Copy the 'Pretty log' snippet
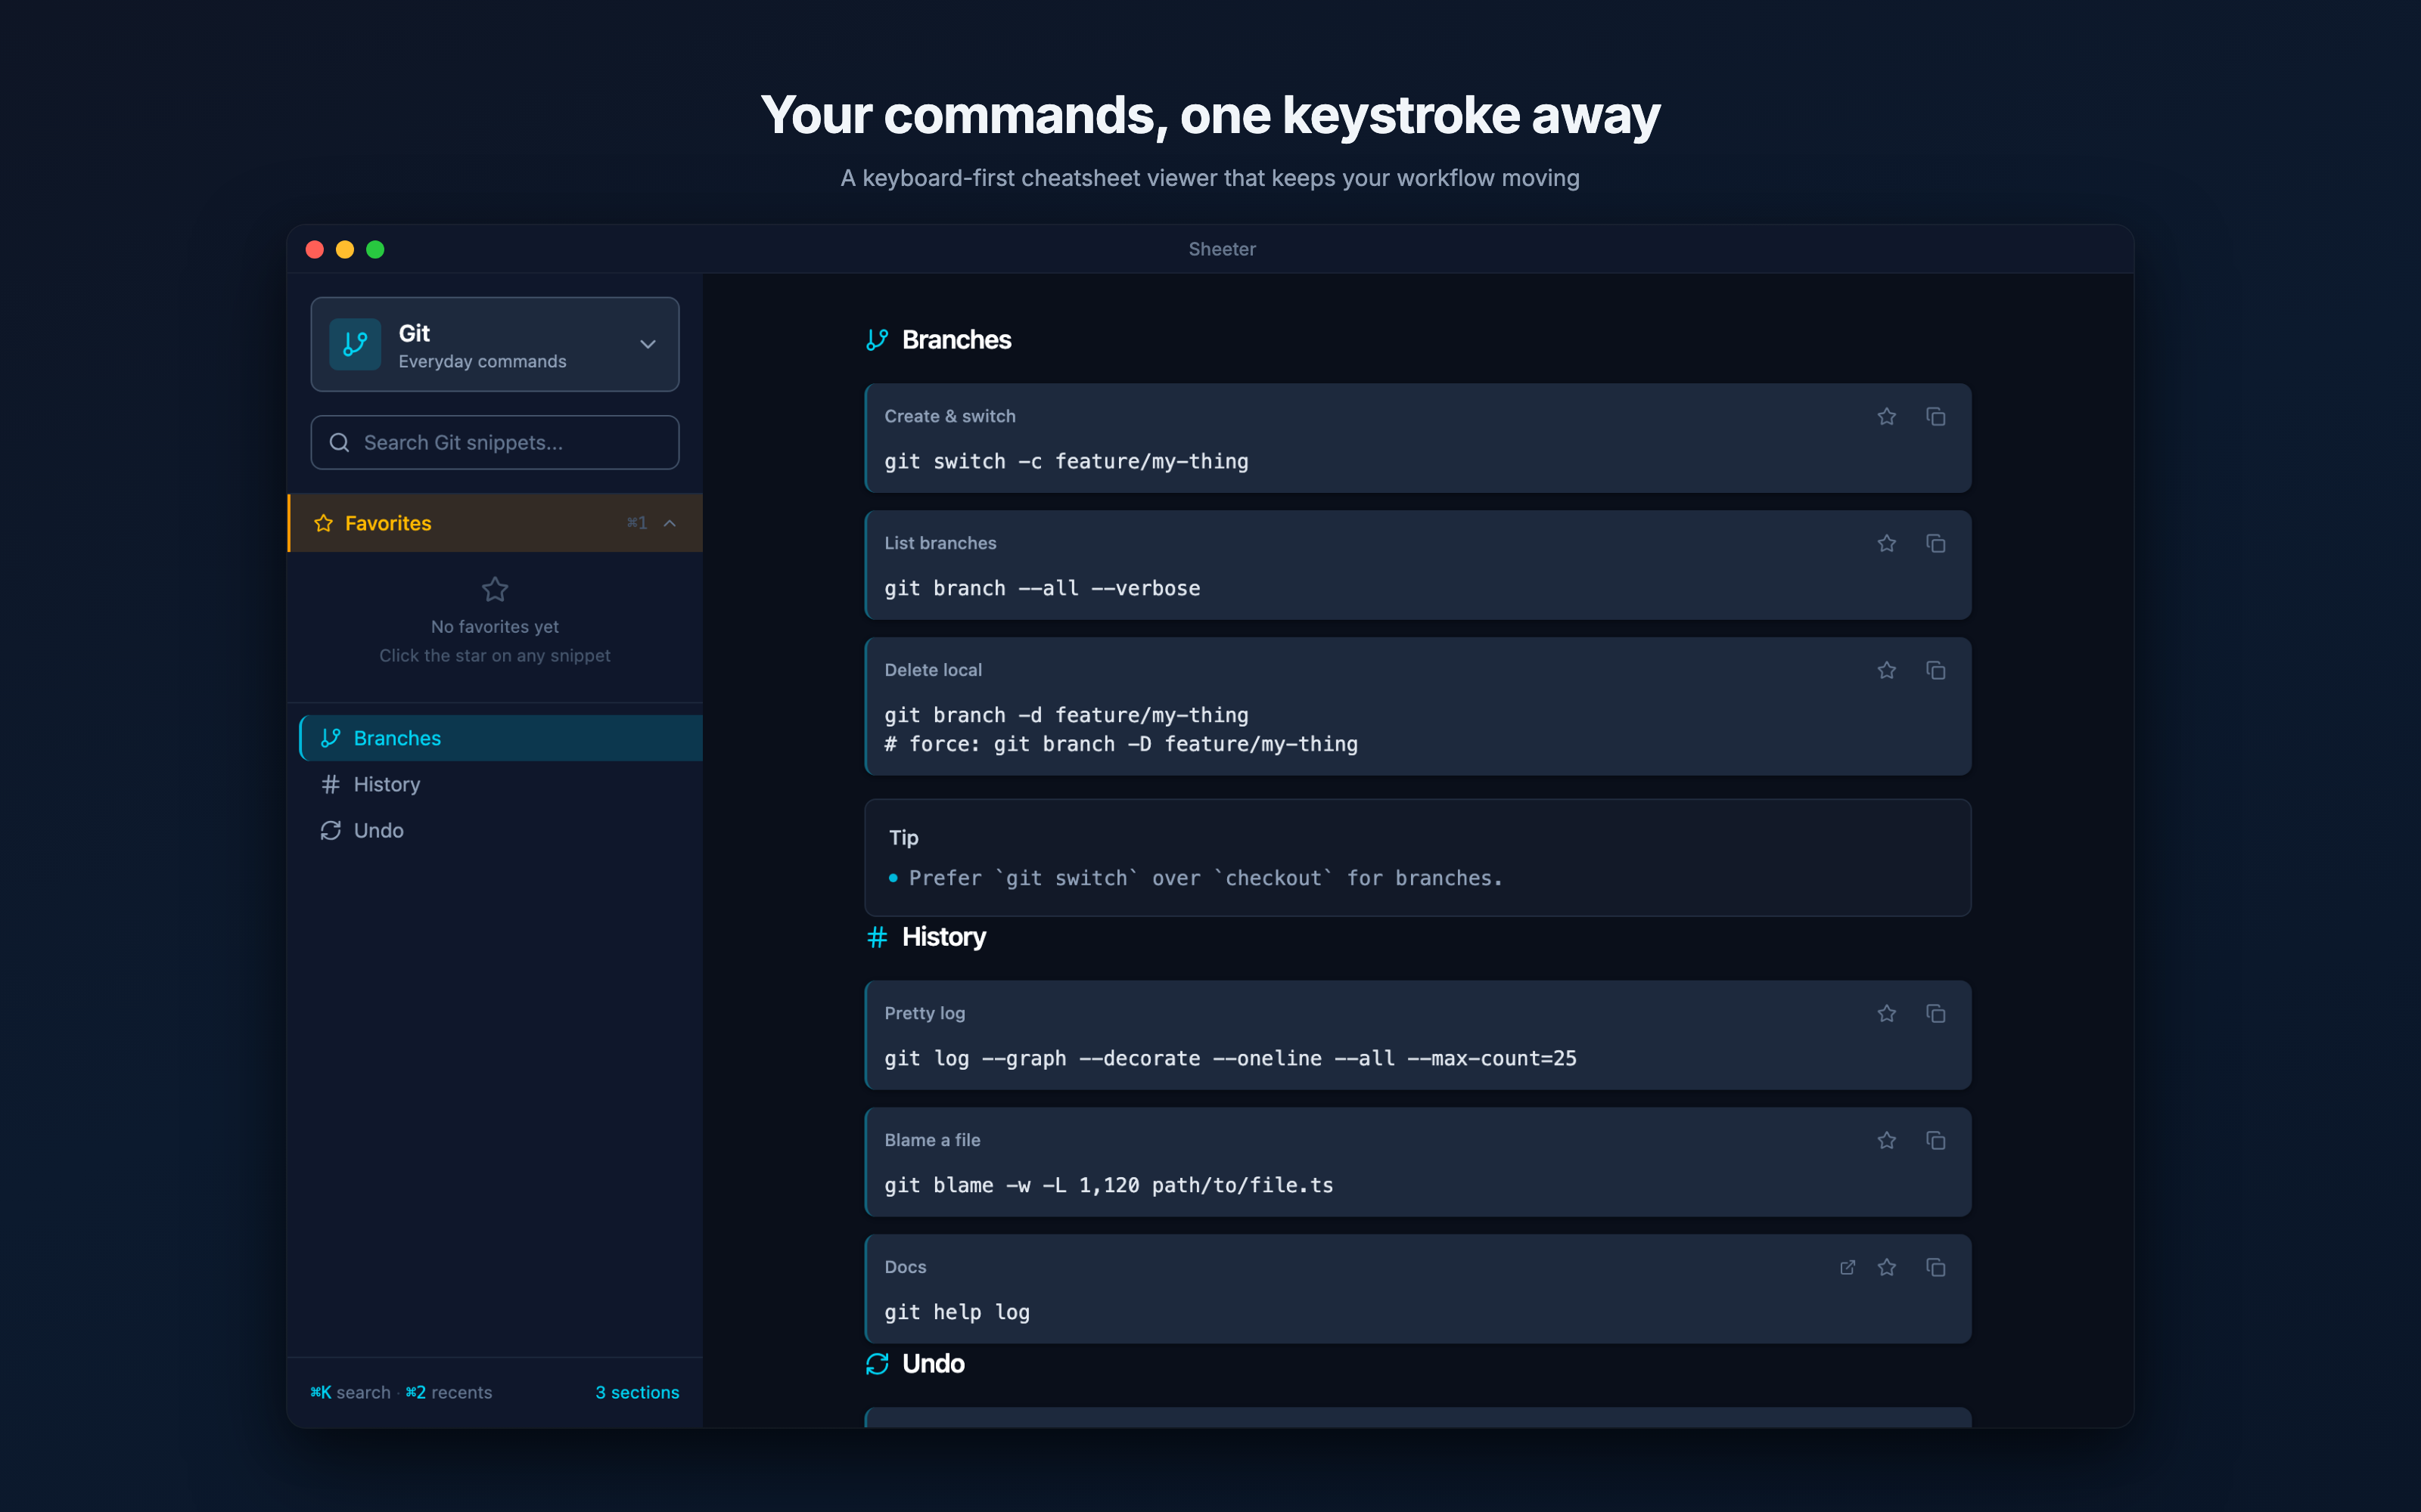 [x=1935, y=1013]
